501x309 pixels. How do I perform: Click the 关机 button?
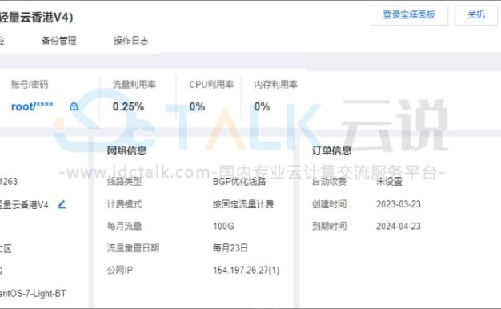(x=476, y=14)
